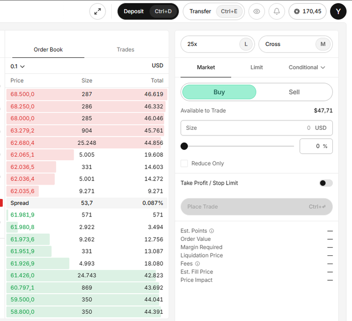Click ask price 68.500,0
Viewport: 352px width, 321px height.
tap(22, 94)
